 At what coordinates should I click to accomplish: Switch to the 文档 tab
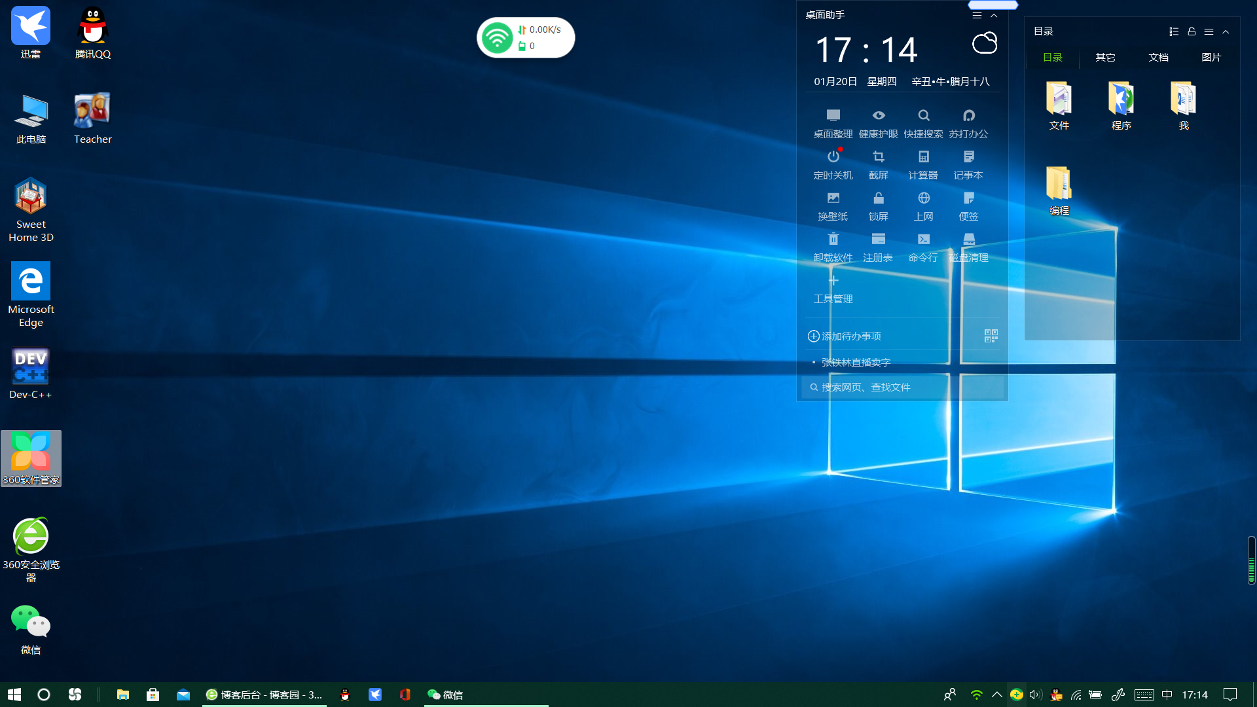tap(1158, 58)
